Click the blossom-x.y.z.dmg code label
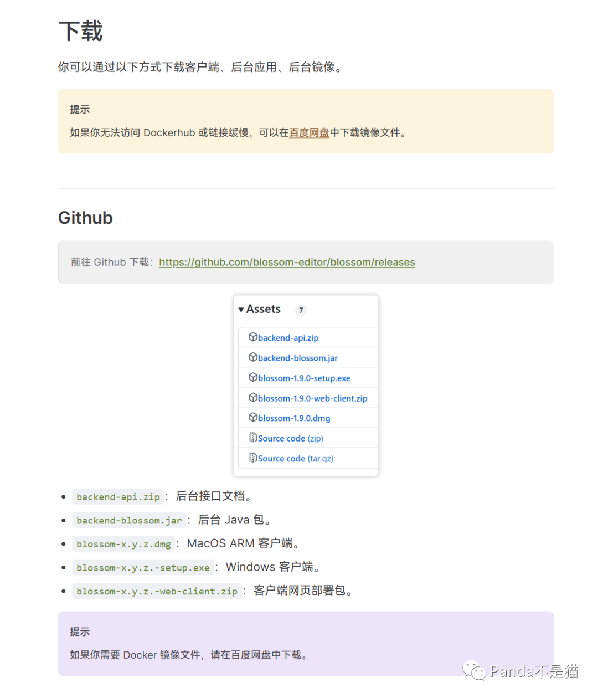Screen dimensions: 598x698 (123, 544)
